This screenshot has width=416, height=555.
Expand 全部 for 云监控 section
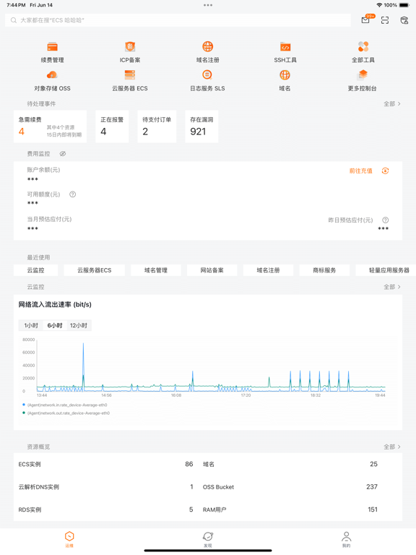pos(392,287)
